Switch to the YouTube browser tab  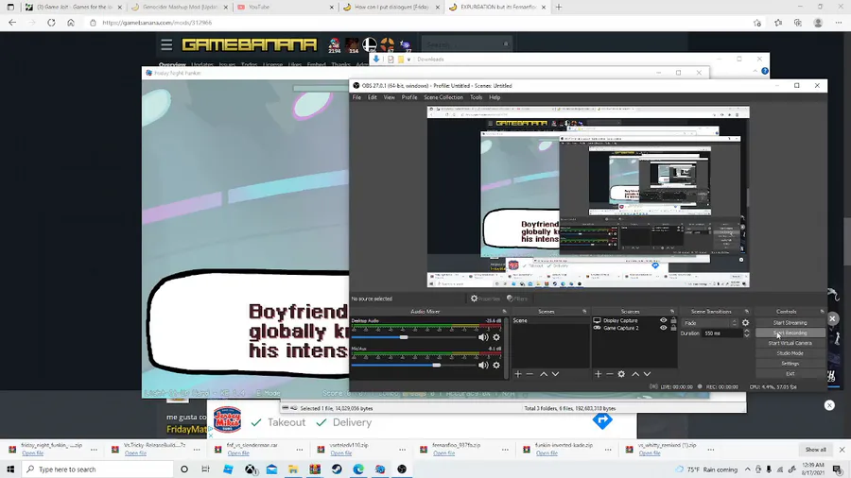click(x=285, y=7)
